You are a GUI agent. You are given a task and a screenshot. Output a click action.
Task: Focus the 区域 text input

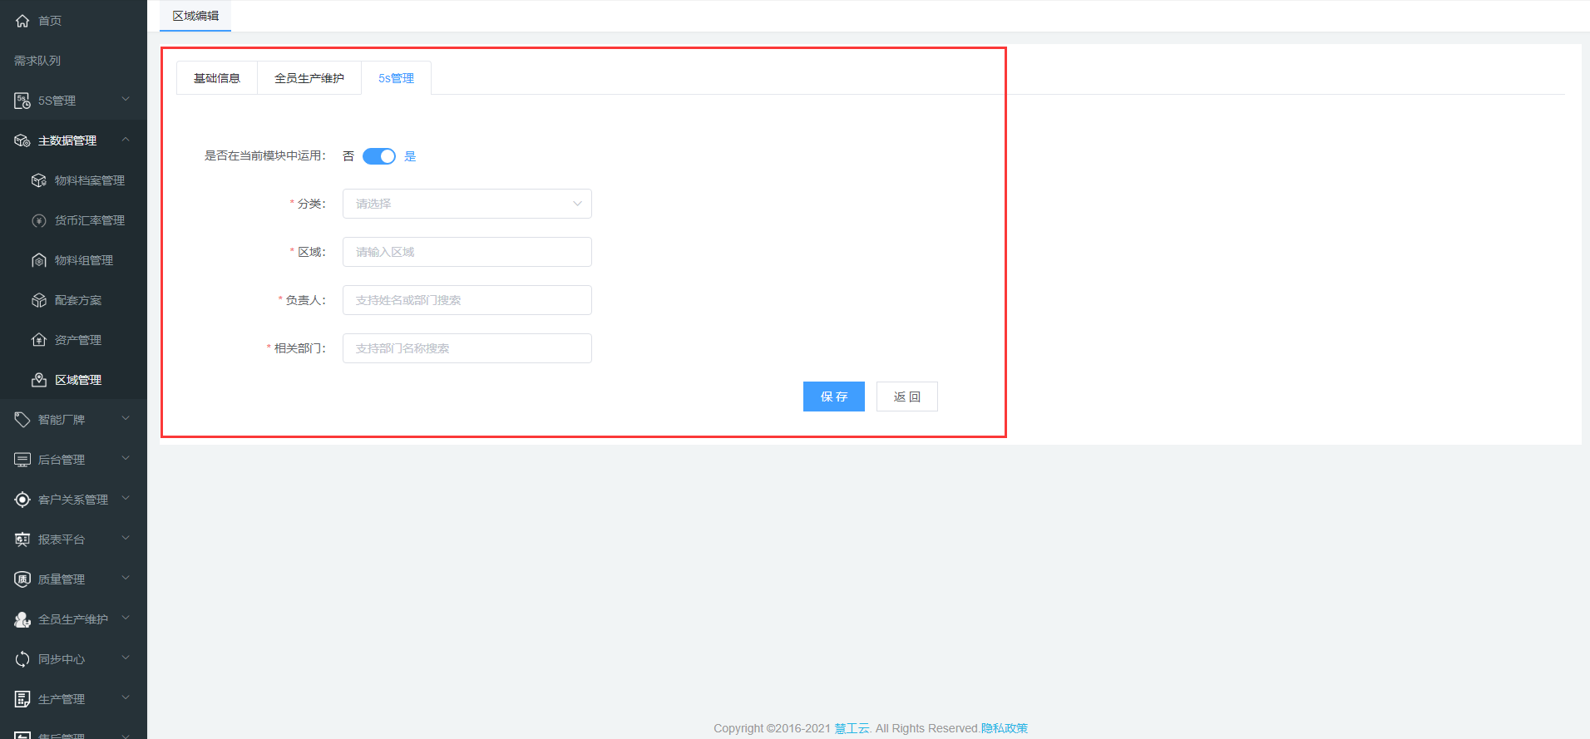tap(467, 252)
